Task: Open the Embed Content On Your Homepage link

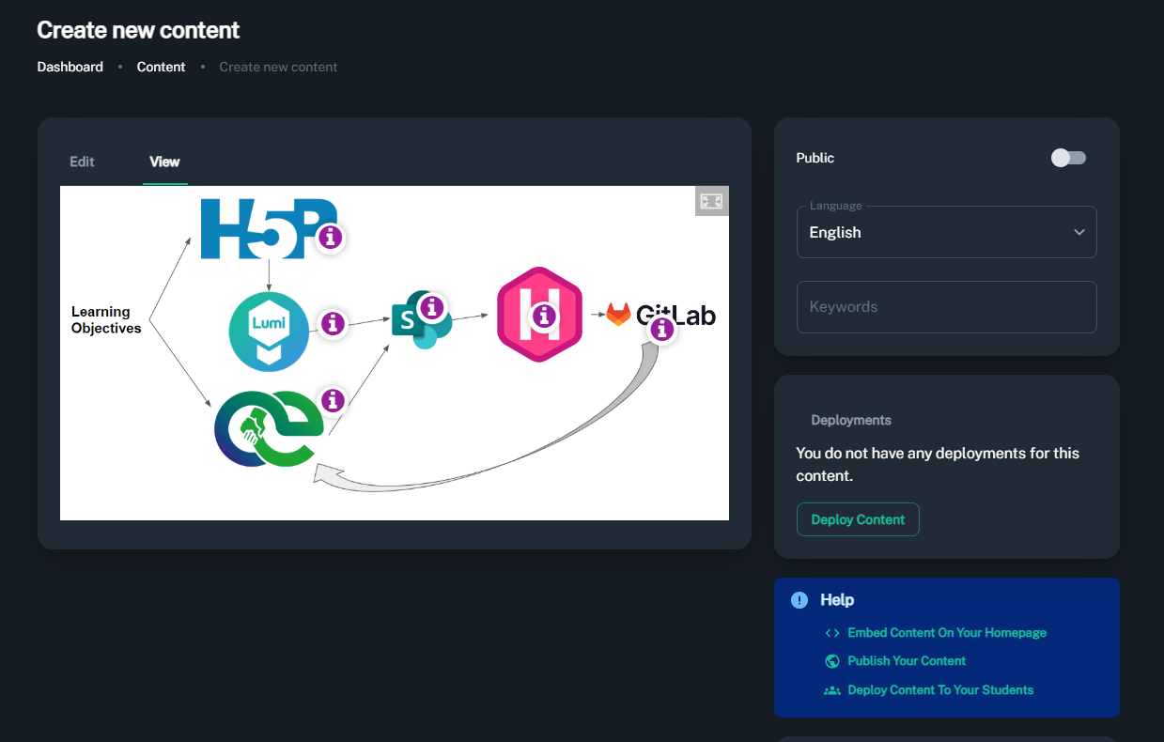Action: [x=946, y=632]
